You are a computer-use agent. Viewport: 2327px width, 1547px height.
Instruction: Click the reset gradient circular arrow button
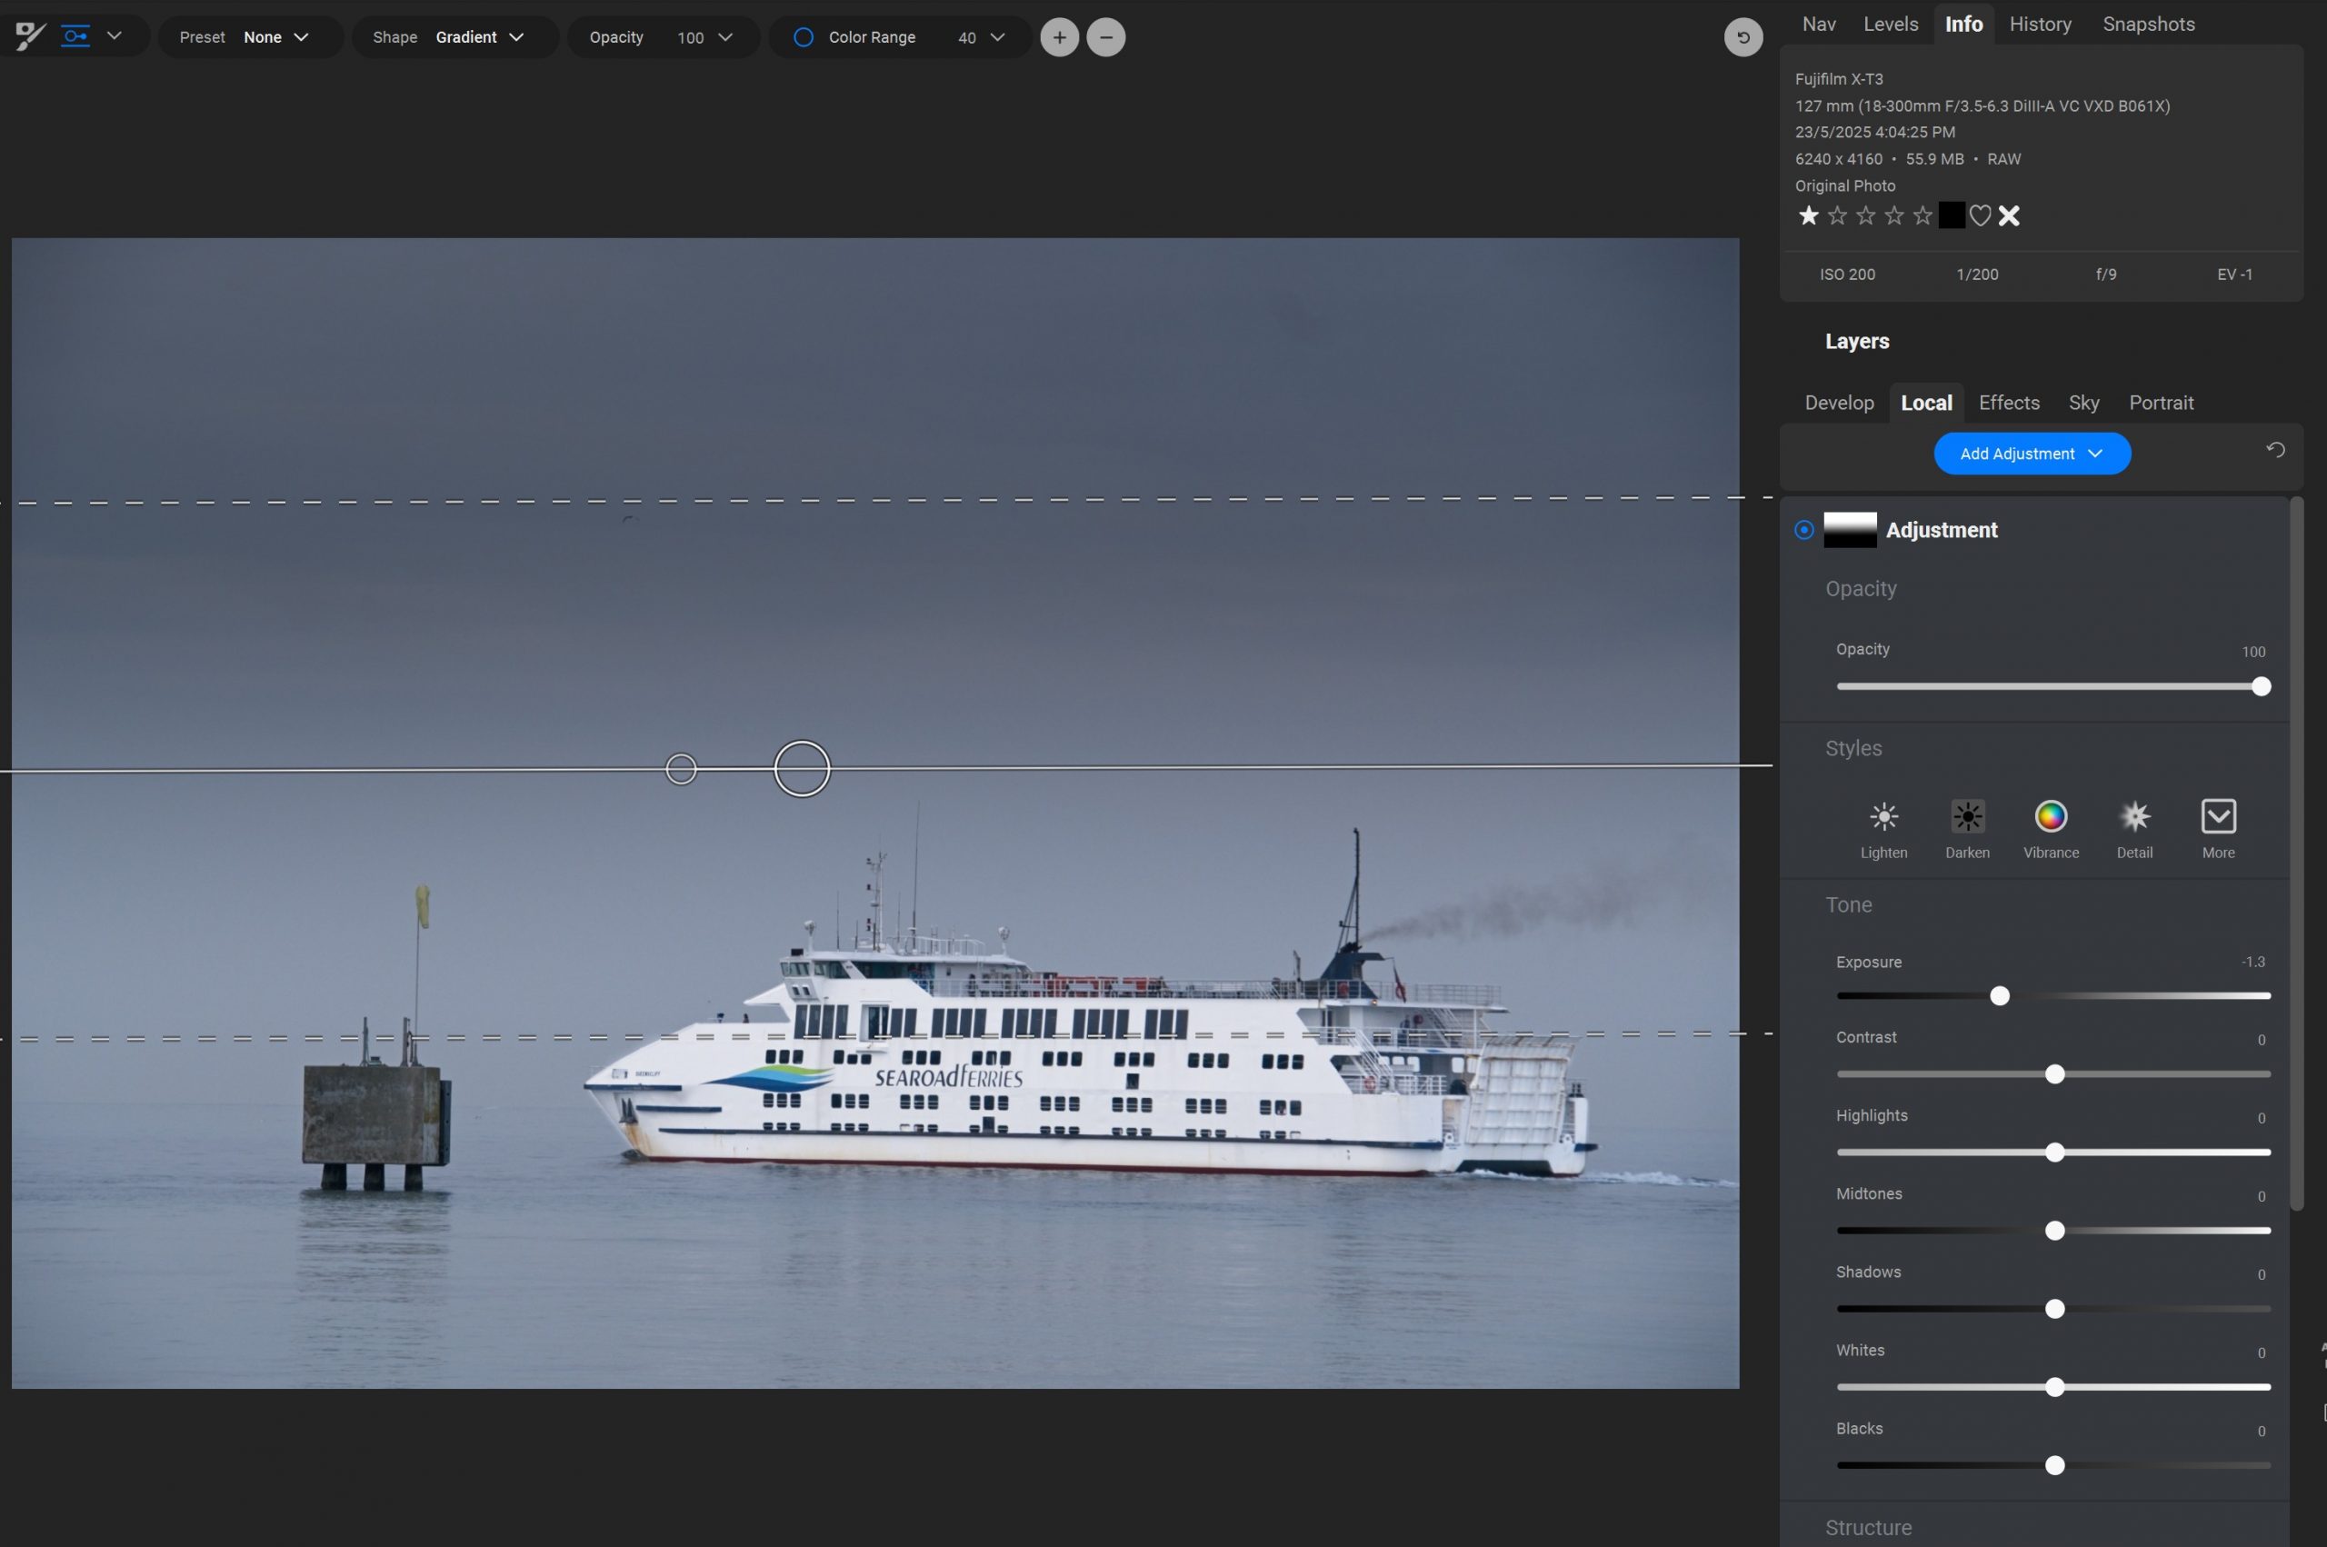1743,37
